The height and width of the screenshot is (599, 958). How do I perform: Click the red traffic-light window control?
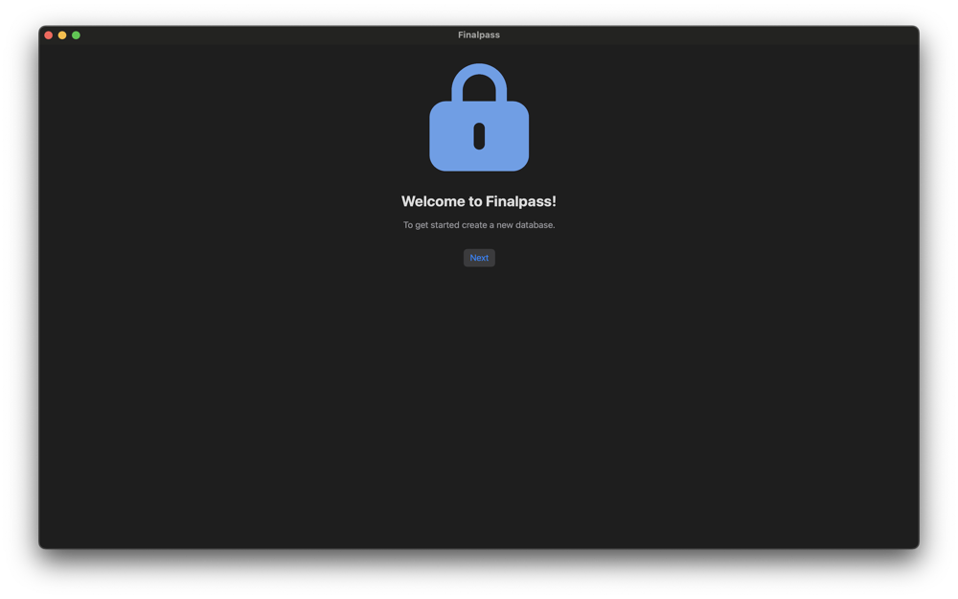point(48,35)
